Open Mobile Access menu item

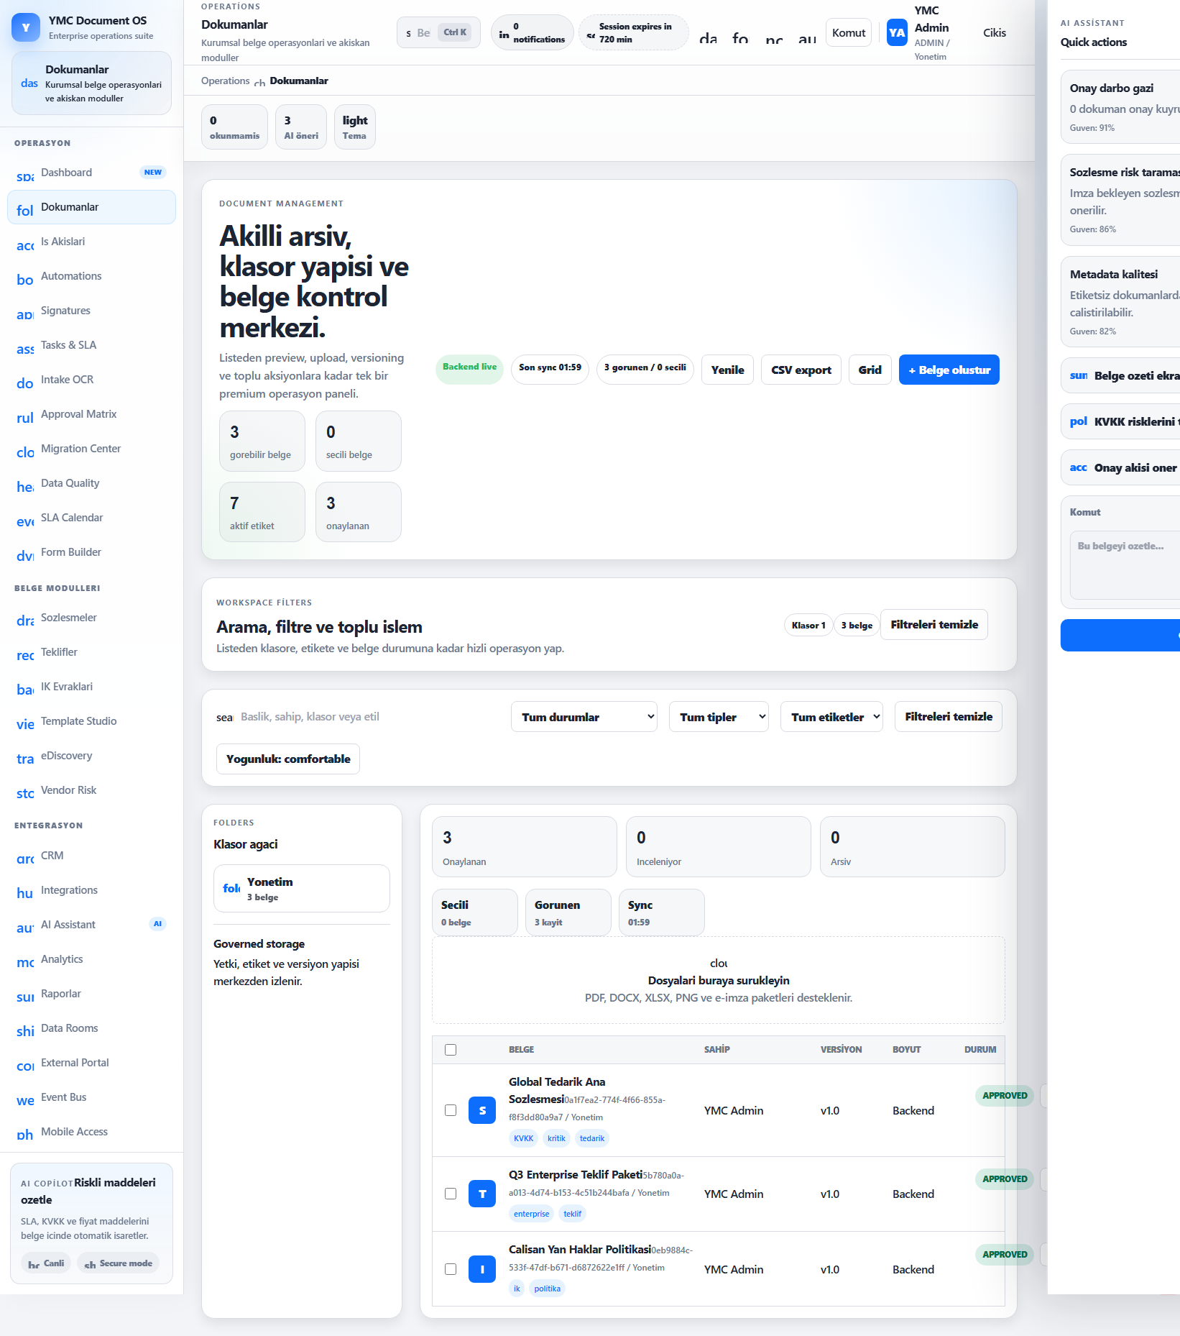point(91,1132)
